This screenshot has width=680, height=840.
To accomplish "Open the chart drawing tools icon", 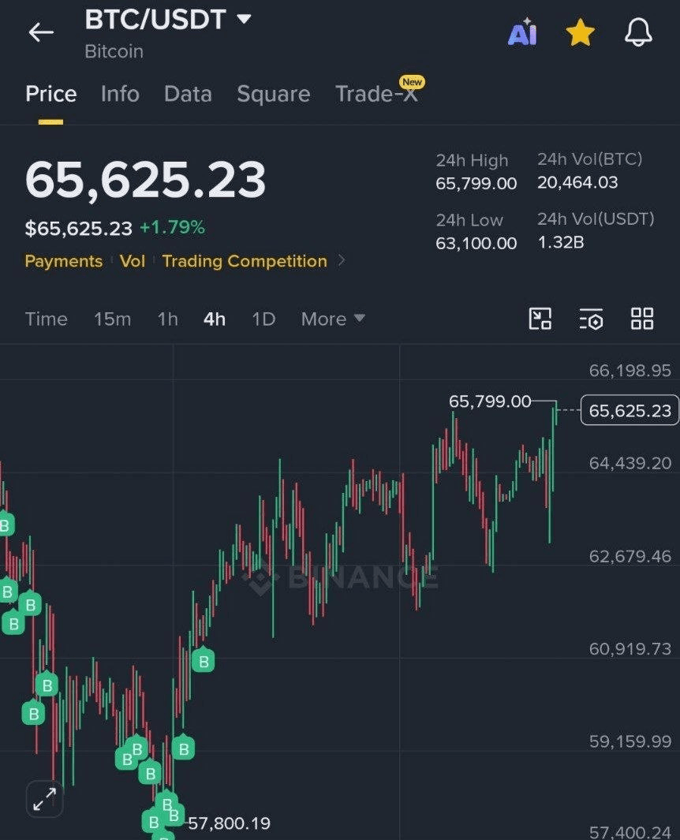I will (x=540, y=319).
